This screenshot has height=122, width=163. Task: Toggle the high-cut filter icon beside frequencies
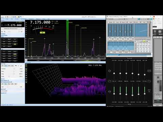149,81
